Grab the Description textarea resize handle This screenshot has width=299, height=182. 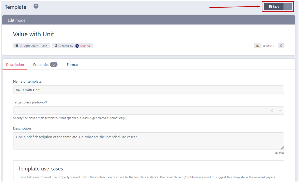tap(282, 148)
